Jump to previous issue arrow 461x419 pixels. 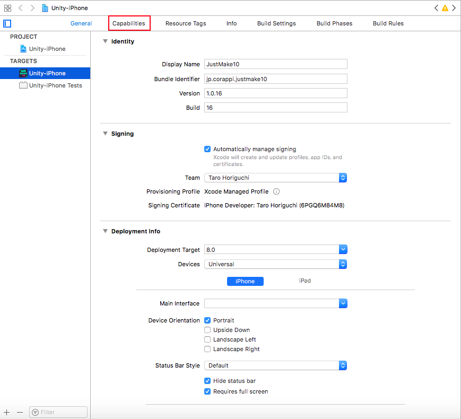coord(436,8)
